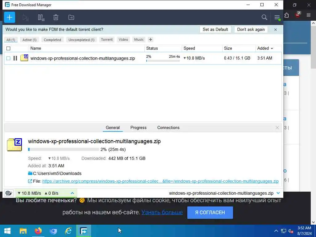Expand the bottom-right filename chevron
Image resolution: width=316 pixels, height=237 pixels.
click(278, 193)
